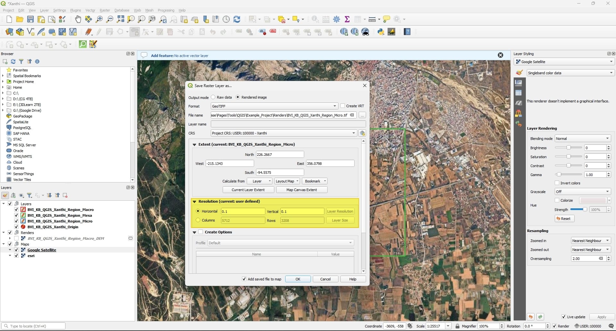Image resolution: width=616 pixels, height=331 pixels.
Task: Open the Vector menu
Action: pos(90,10)
